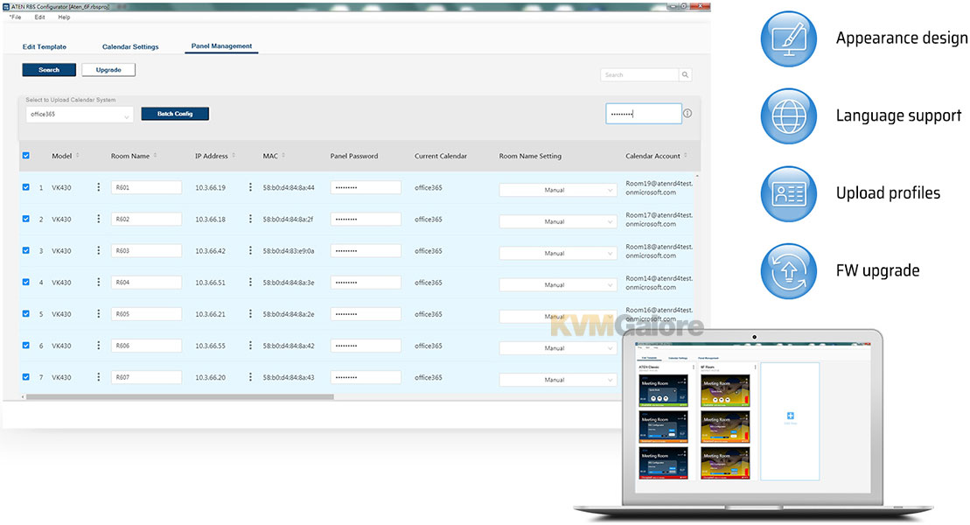The height and width of the screenshot is (525, 970).
Task: Click the R607 room name field
Action: pos(147,377)
